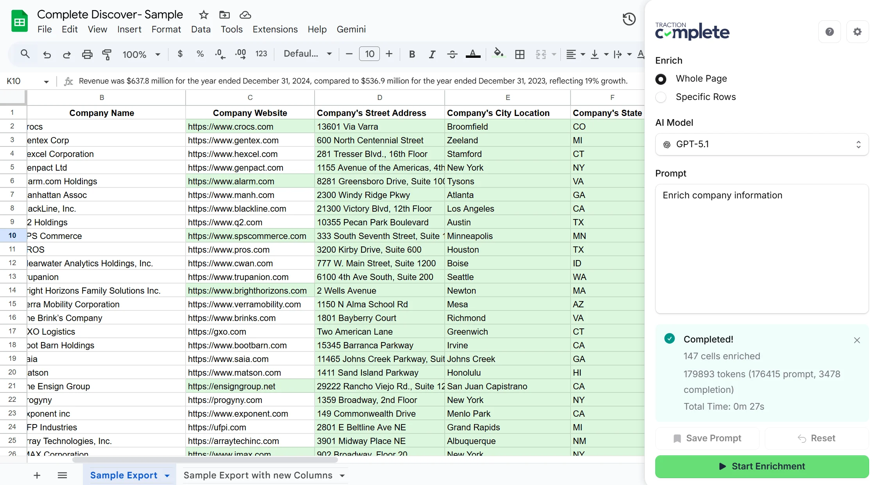Click the borders grid icon

520,54
